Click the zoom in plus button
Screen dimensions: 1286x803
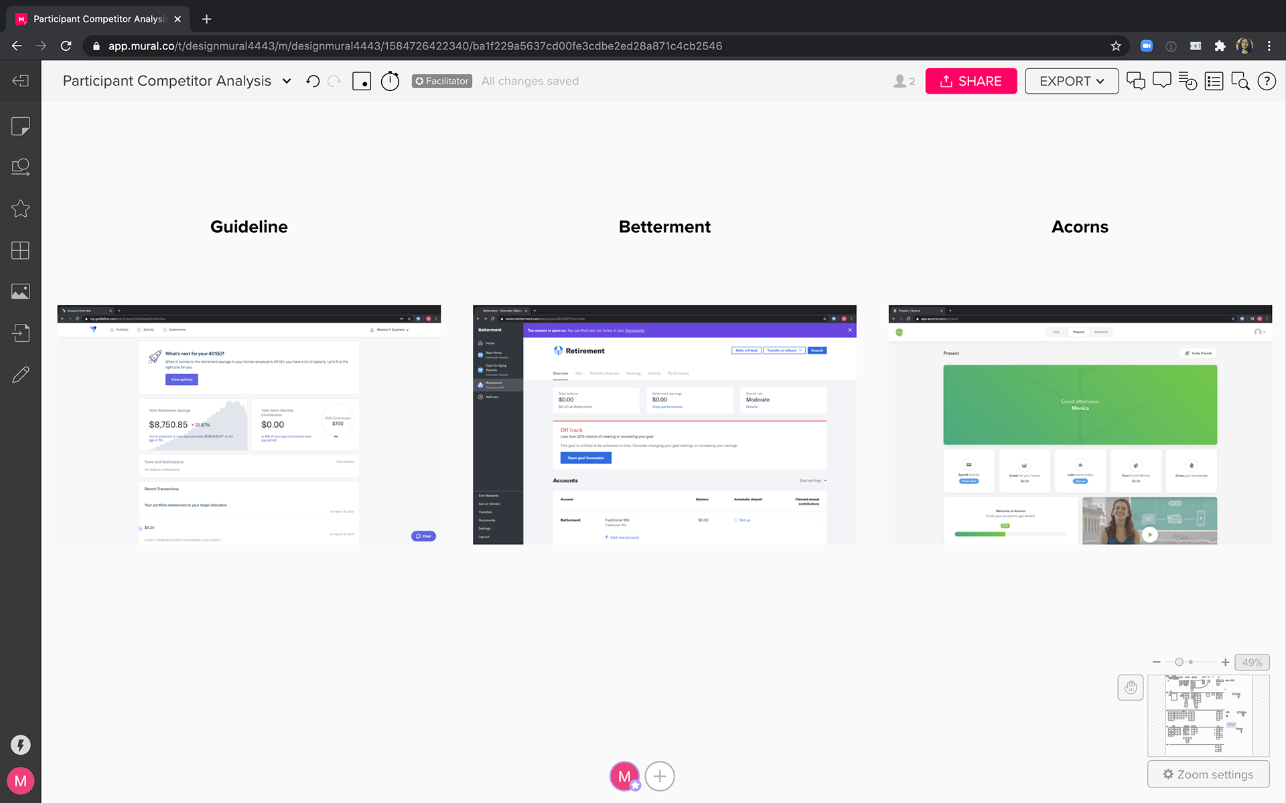1225,662
